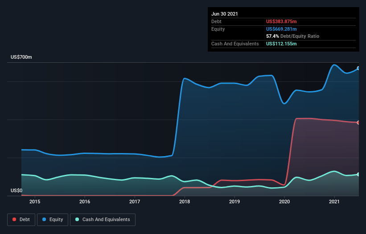Click the Equity row label in tooltip
The image size is (366, 234).
218,29
